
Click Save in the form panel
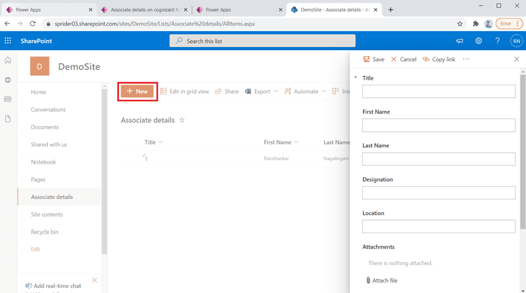point(374,59)
